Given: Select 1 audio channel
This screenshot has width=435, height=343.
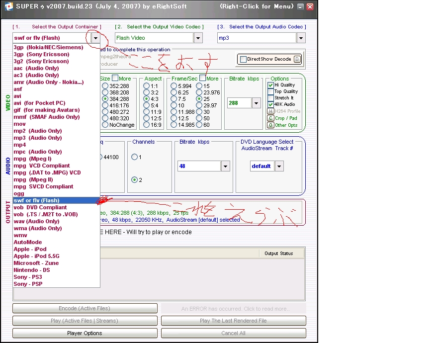Looking at the screenshot, I should coord(134,157).
